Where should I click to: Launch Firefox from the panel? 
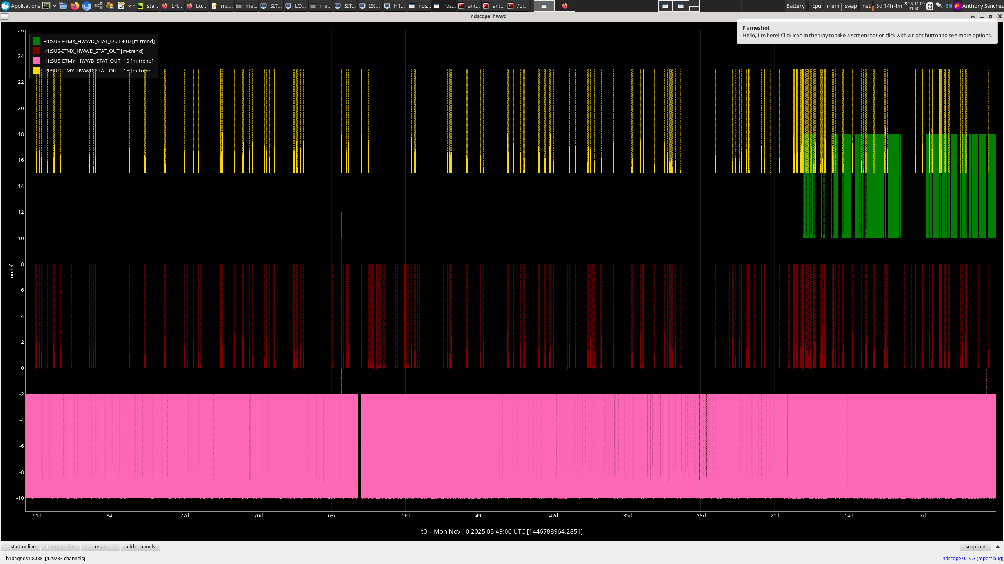[75, 6]
